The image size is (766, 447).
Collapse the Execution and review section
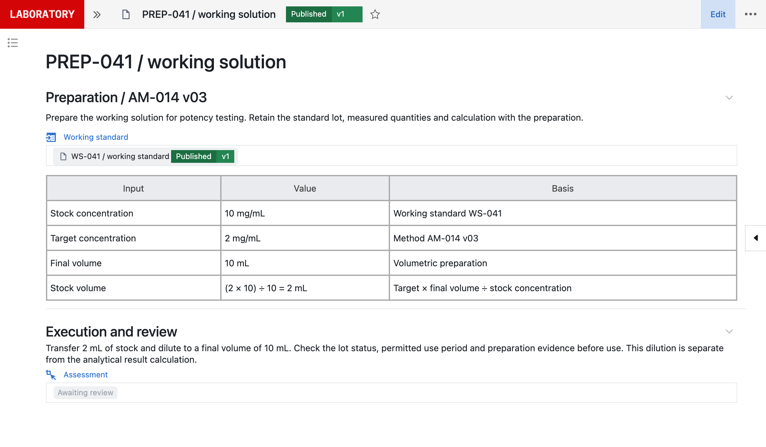(x=729, y=331)
